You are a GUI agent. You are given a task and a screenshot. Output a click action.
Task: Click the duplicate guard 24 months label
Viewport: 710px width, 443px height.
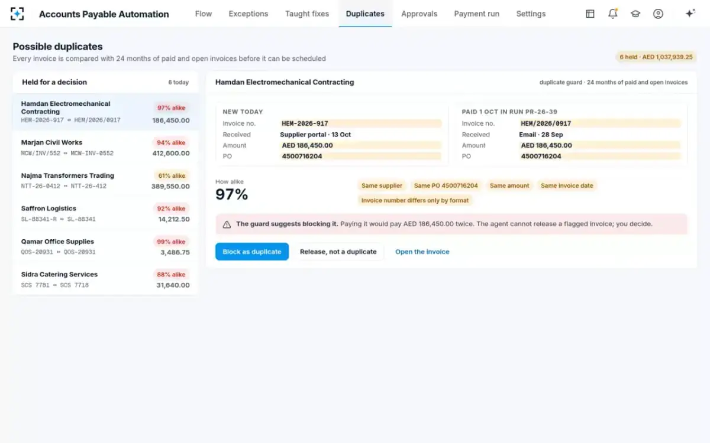pos(614,83)
